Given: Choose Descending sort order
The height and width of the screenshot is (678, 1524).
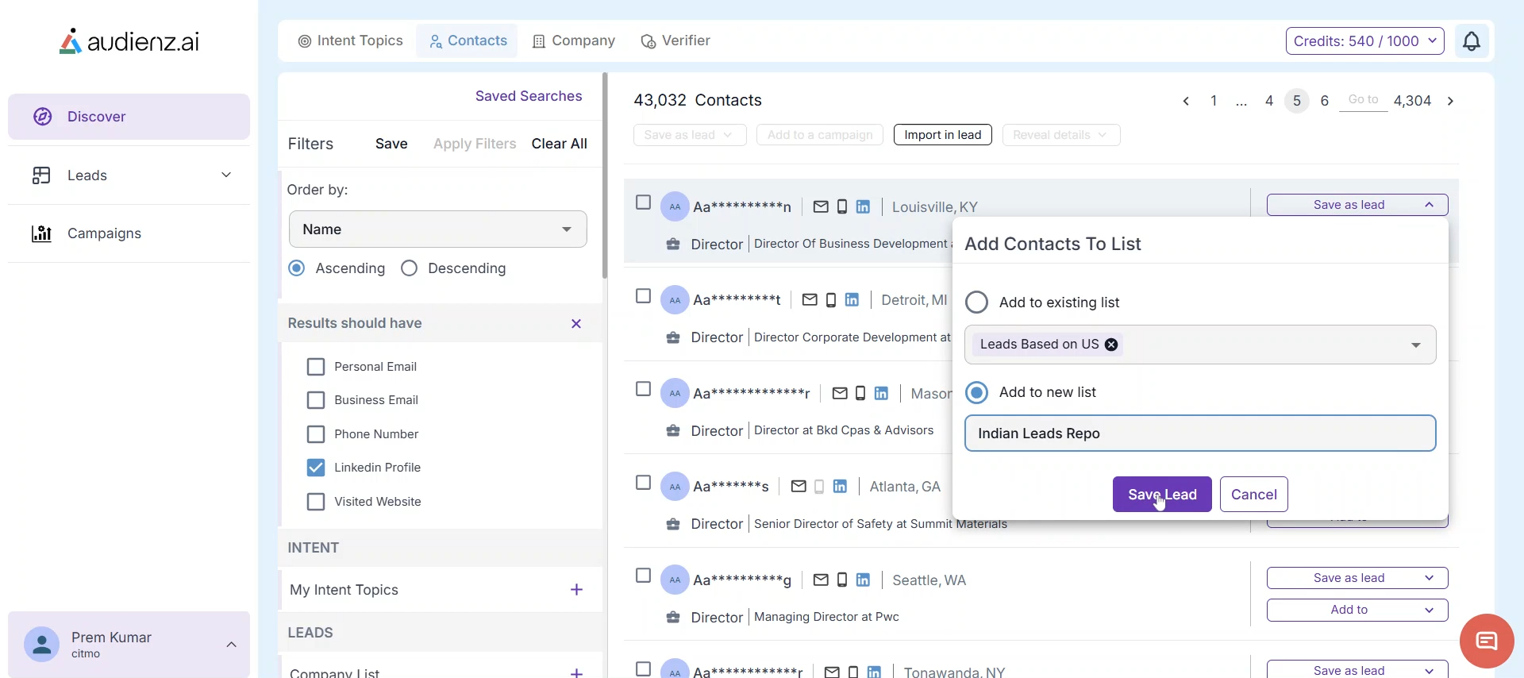Looking at the screenshot, I should pos(410,268).
